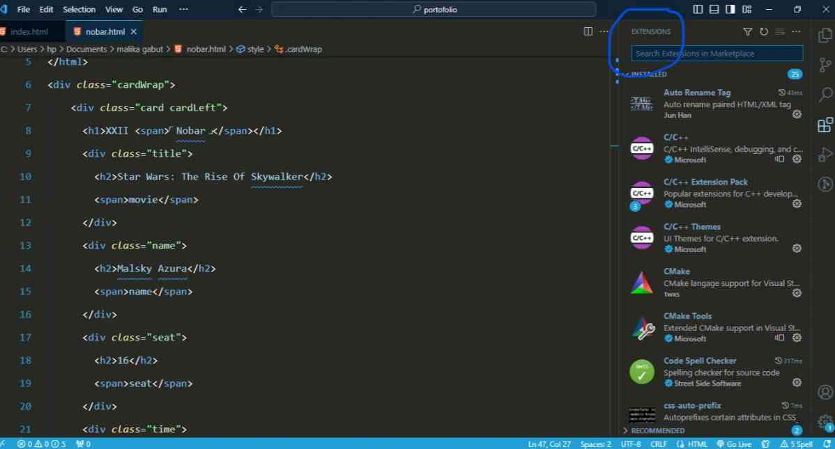Viewport: 835px width, 449px height.
Task: Click the filter icon in Extensions panel
Action: (747, 31)
